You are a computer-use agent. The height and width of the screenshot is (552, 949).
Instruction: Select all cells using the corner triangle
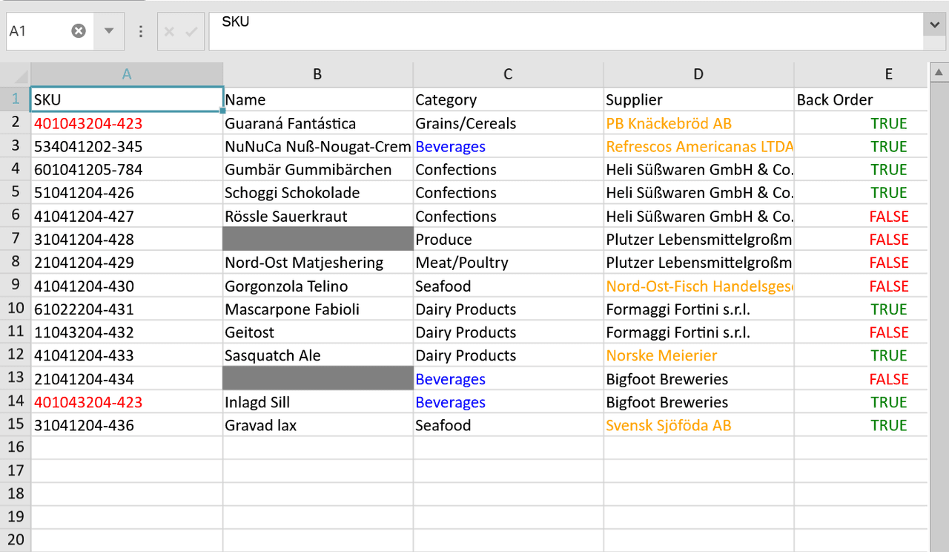click(16, 74)
